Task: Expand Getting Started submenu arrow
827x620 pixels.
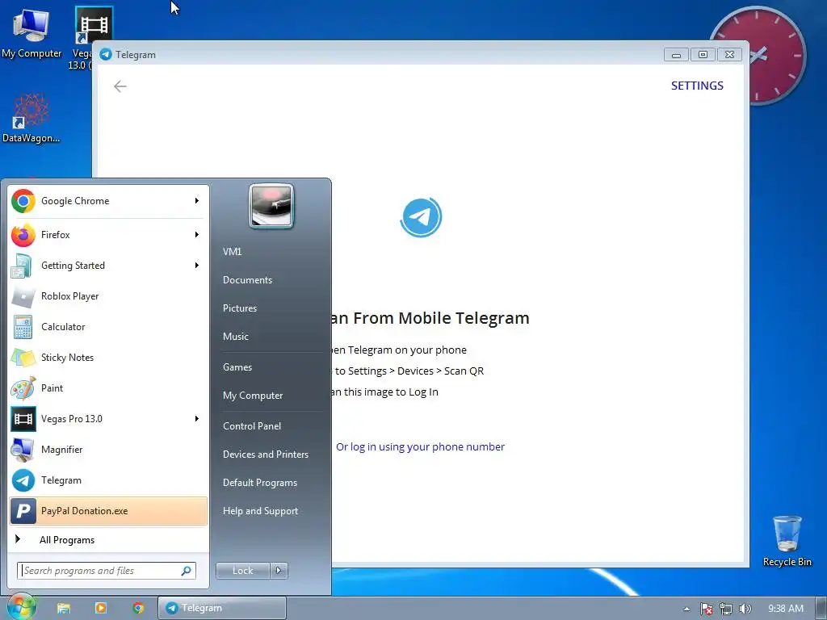Action: [x=197, y=265]
